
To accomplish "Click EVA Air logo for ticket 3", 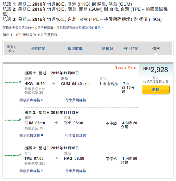I will [13, 155].
